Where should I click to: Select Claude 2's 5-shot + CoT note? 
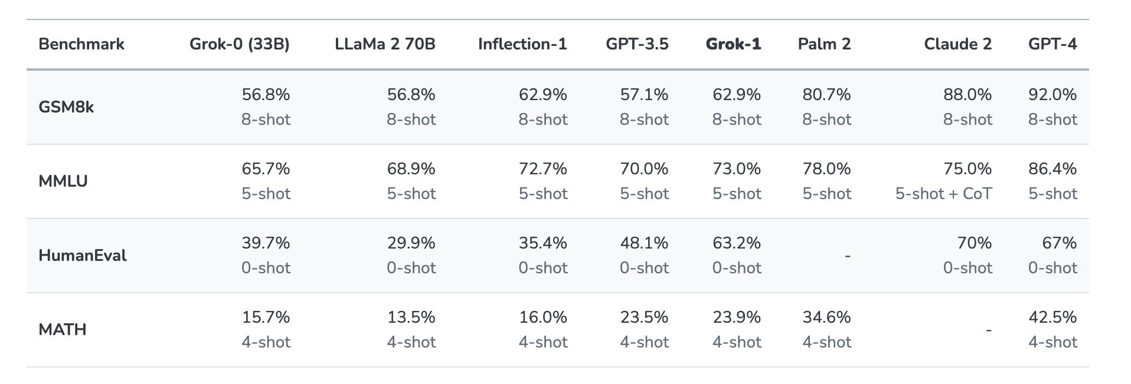[943, 194]
